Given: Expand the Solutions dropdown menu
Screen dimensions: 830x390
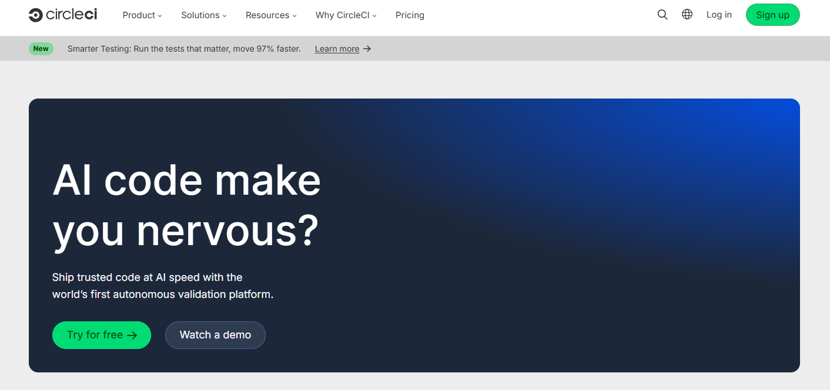Looking at the screenshot, I should pos(203,15).
